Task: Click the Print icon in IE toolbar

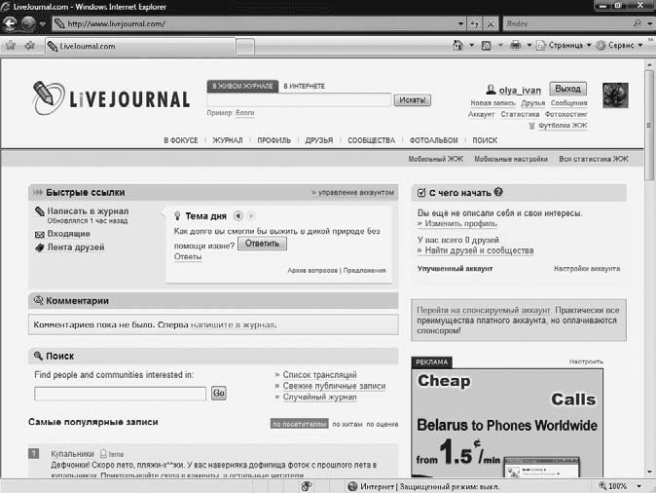Action: coord(516,45)
